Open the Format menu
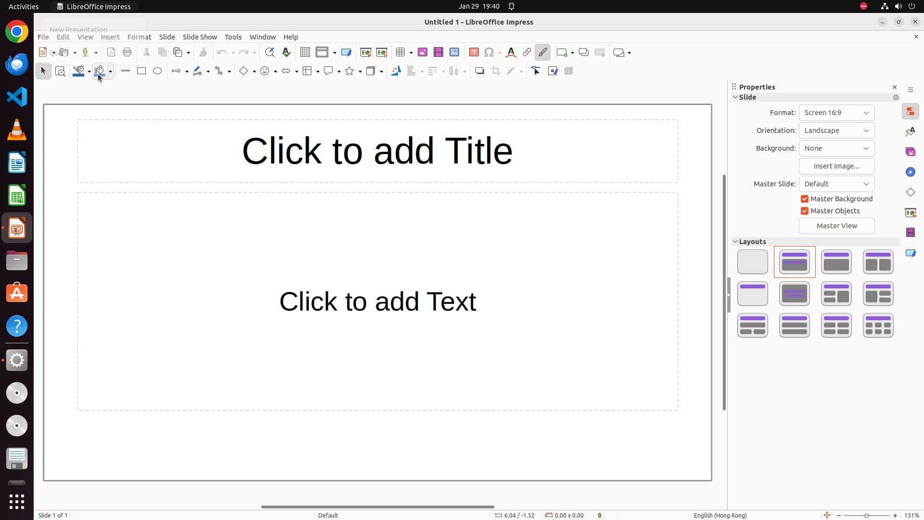 point(139,37)
